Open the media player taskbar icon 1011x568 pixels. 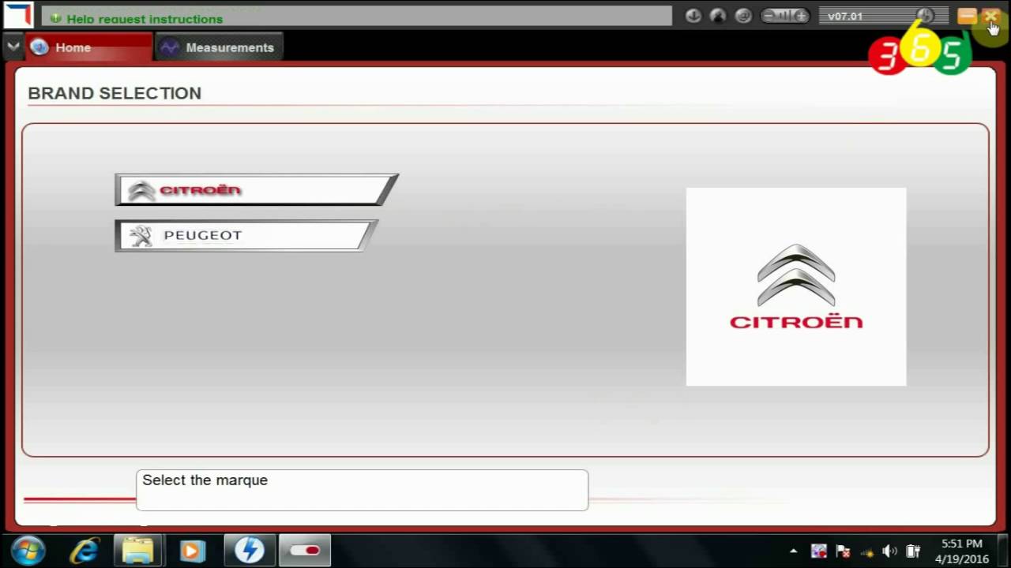tap(193, 550)
